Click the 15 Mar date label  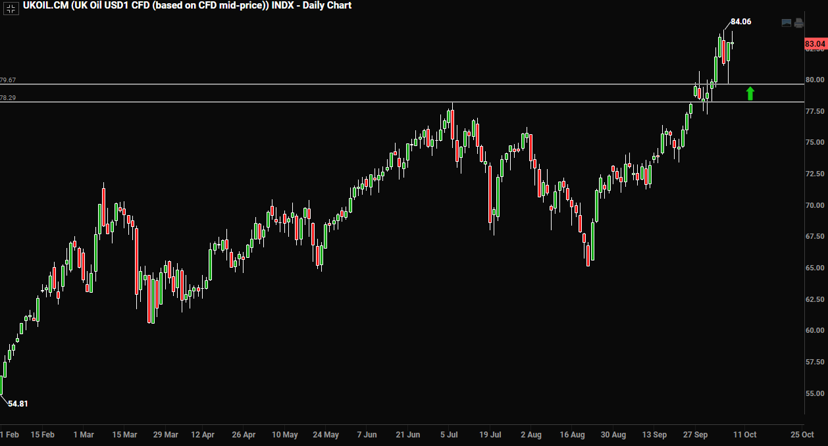point(124,435)
